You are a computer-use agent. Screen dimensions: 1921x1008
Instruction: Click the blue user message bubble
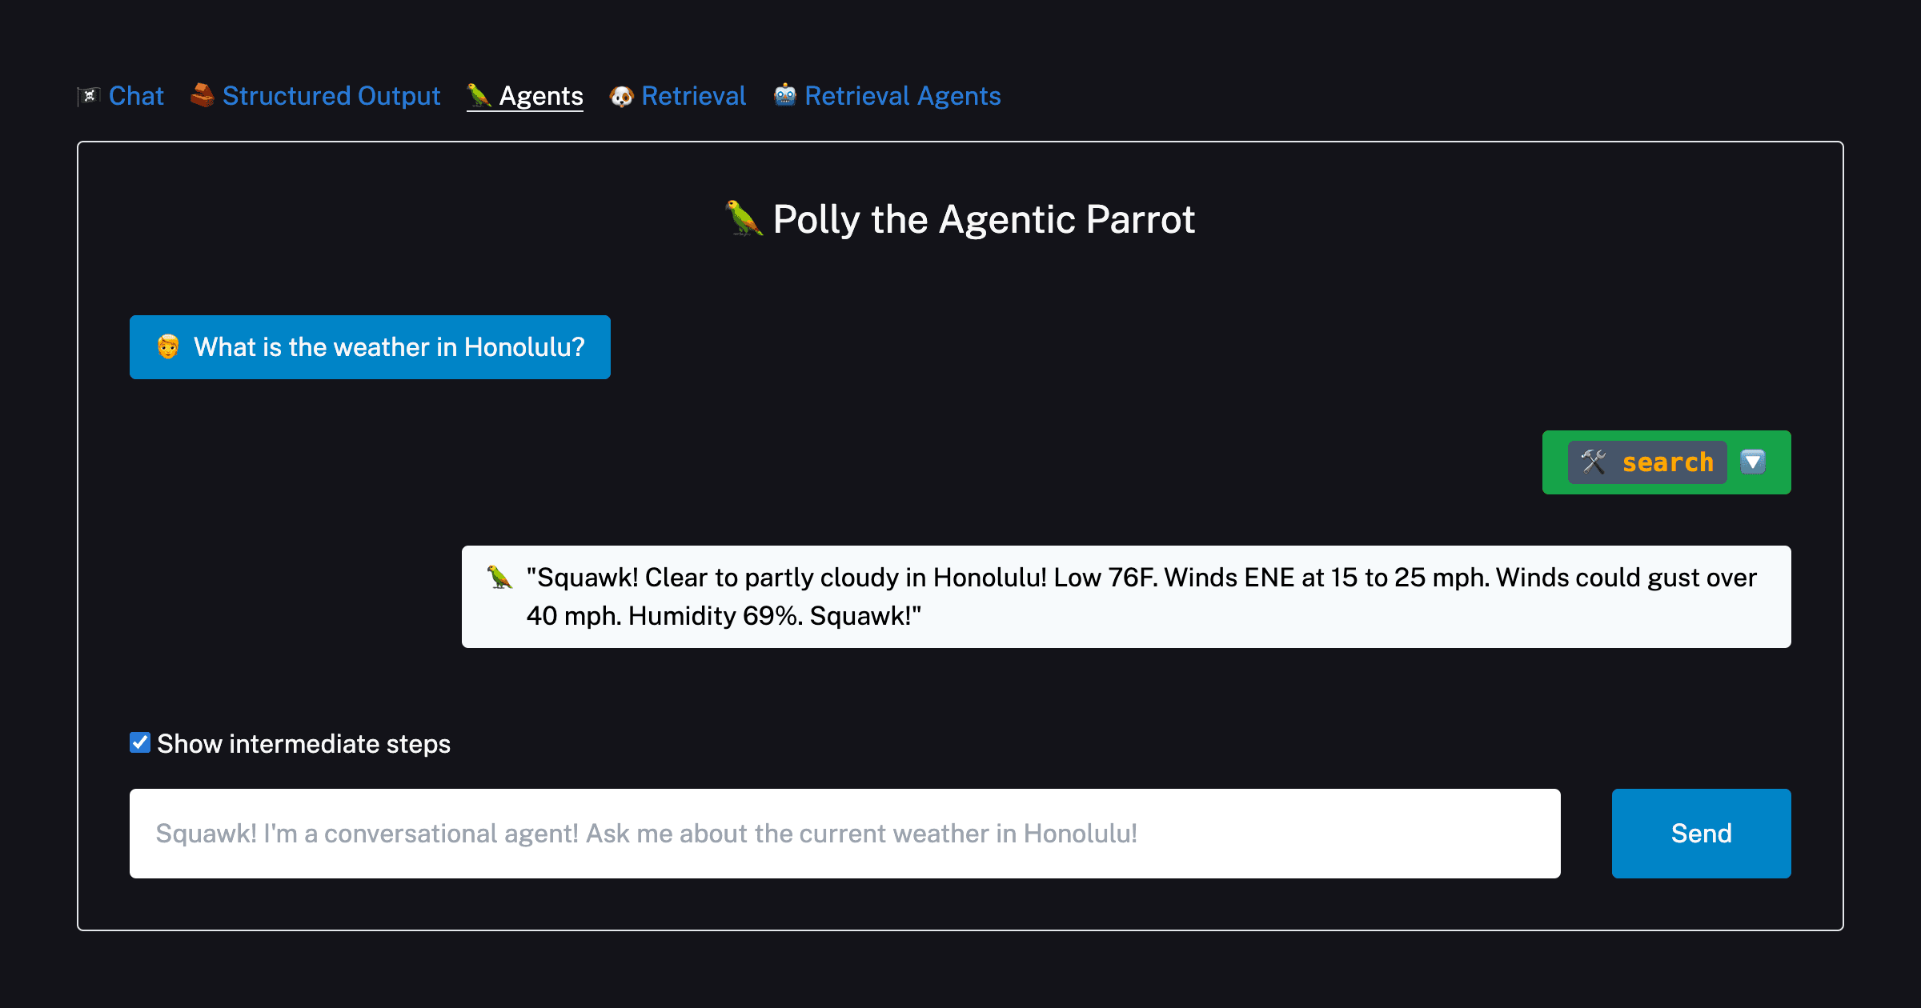369,347
